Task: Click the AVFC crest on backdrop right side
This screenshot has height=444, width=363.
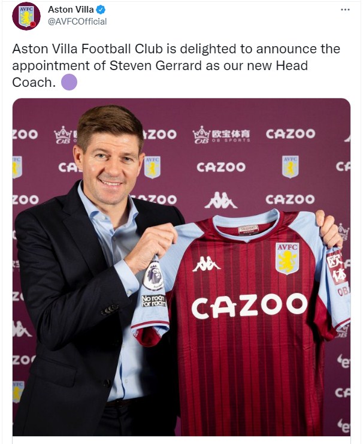Action: pos(291,166)
